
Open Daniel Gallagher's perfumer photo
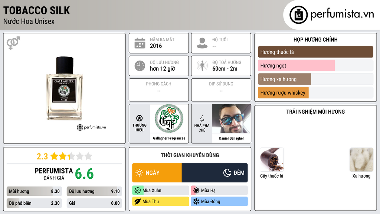pos(232,119)
